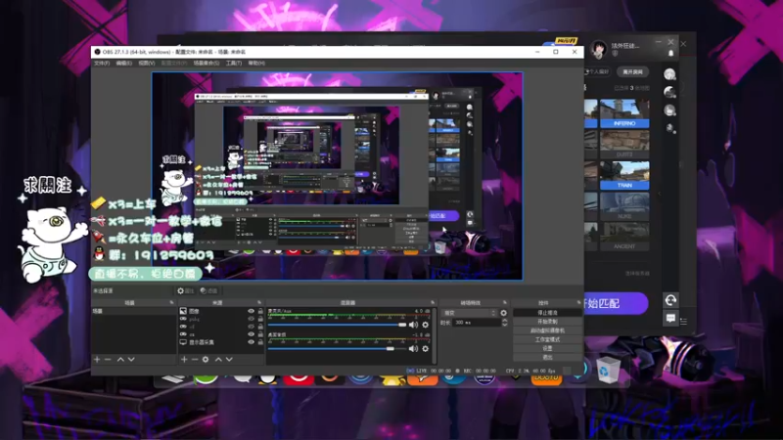Click the 麦克风/Aux volume slider
This screenshot has height=440, width=783.
(x=338, y=325)
